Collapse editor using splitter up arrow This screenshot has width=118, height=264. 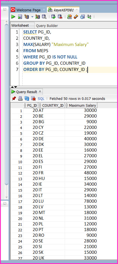12,87
